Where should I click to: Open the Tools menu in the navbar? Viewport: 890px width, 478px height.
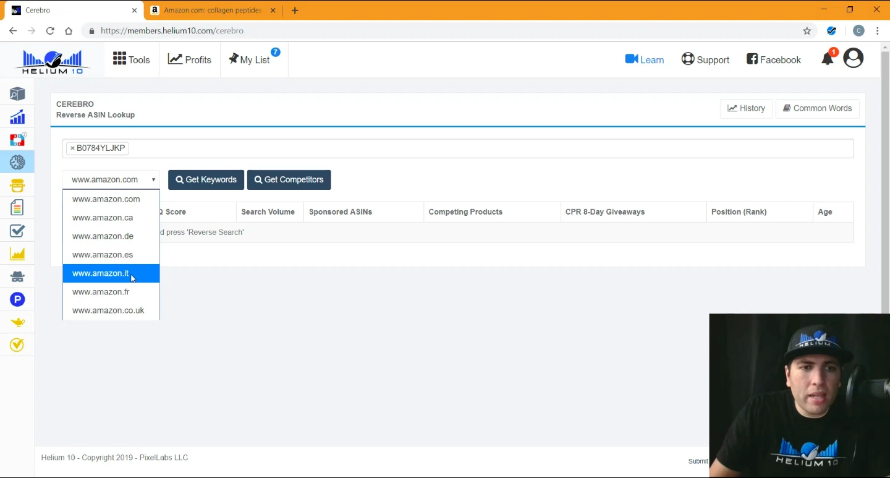(x=131, y=59)
